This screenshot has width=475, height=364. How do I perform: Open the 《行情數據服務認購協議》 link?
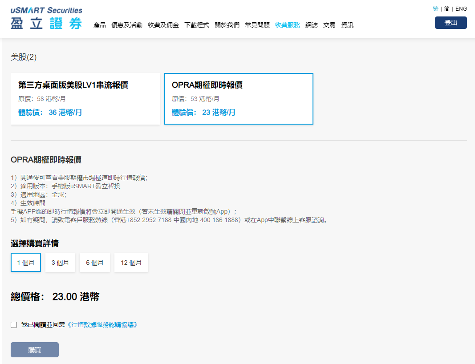pos(103,325)
